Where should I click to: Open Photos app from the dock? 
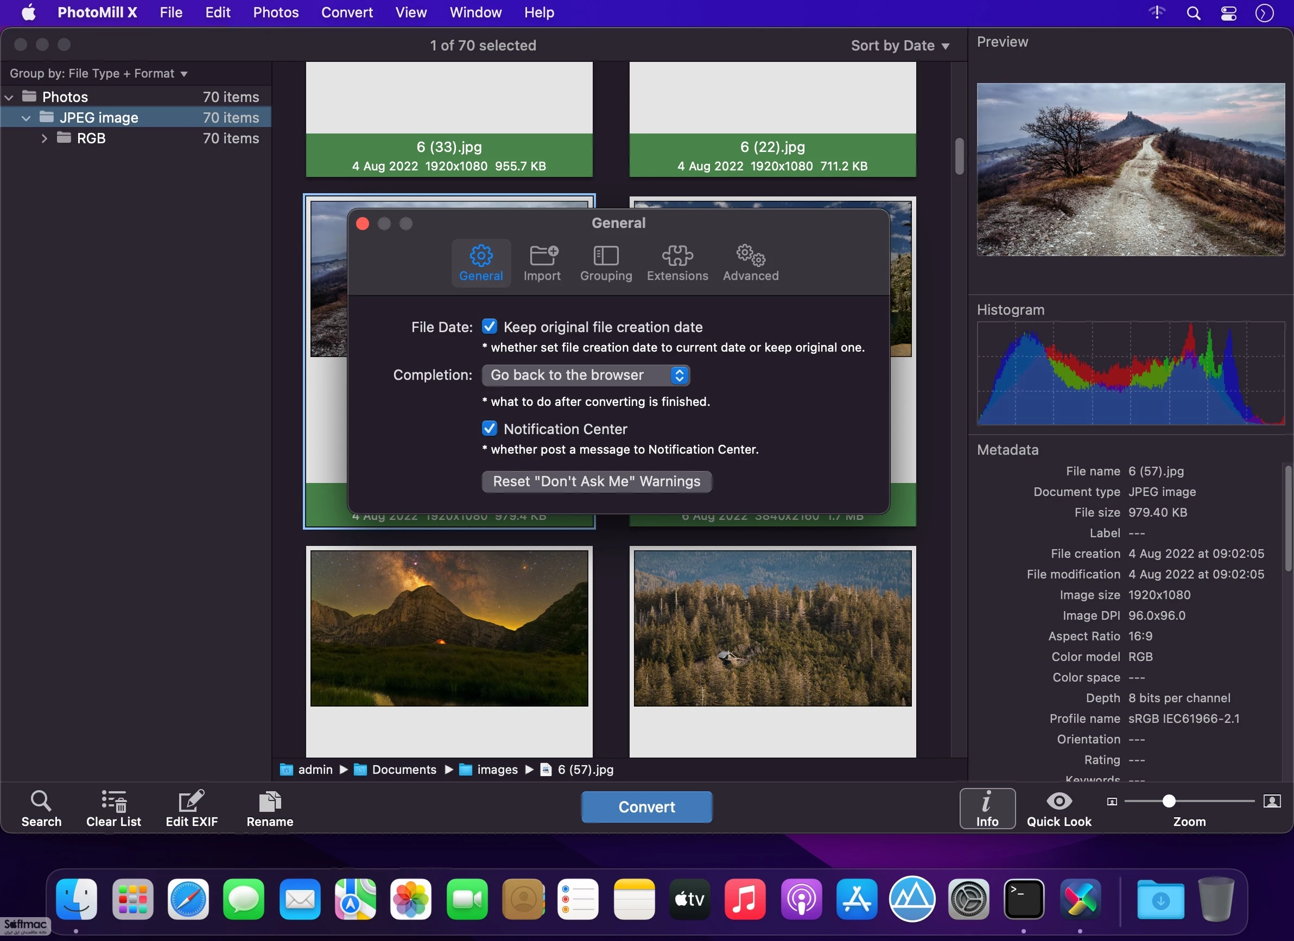coord(411,899)
